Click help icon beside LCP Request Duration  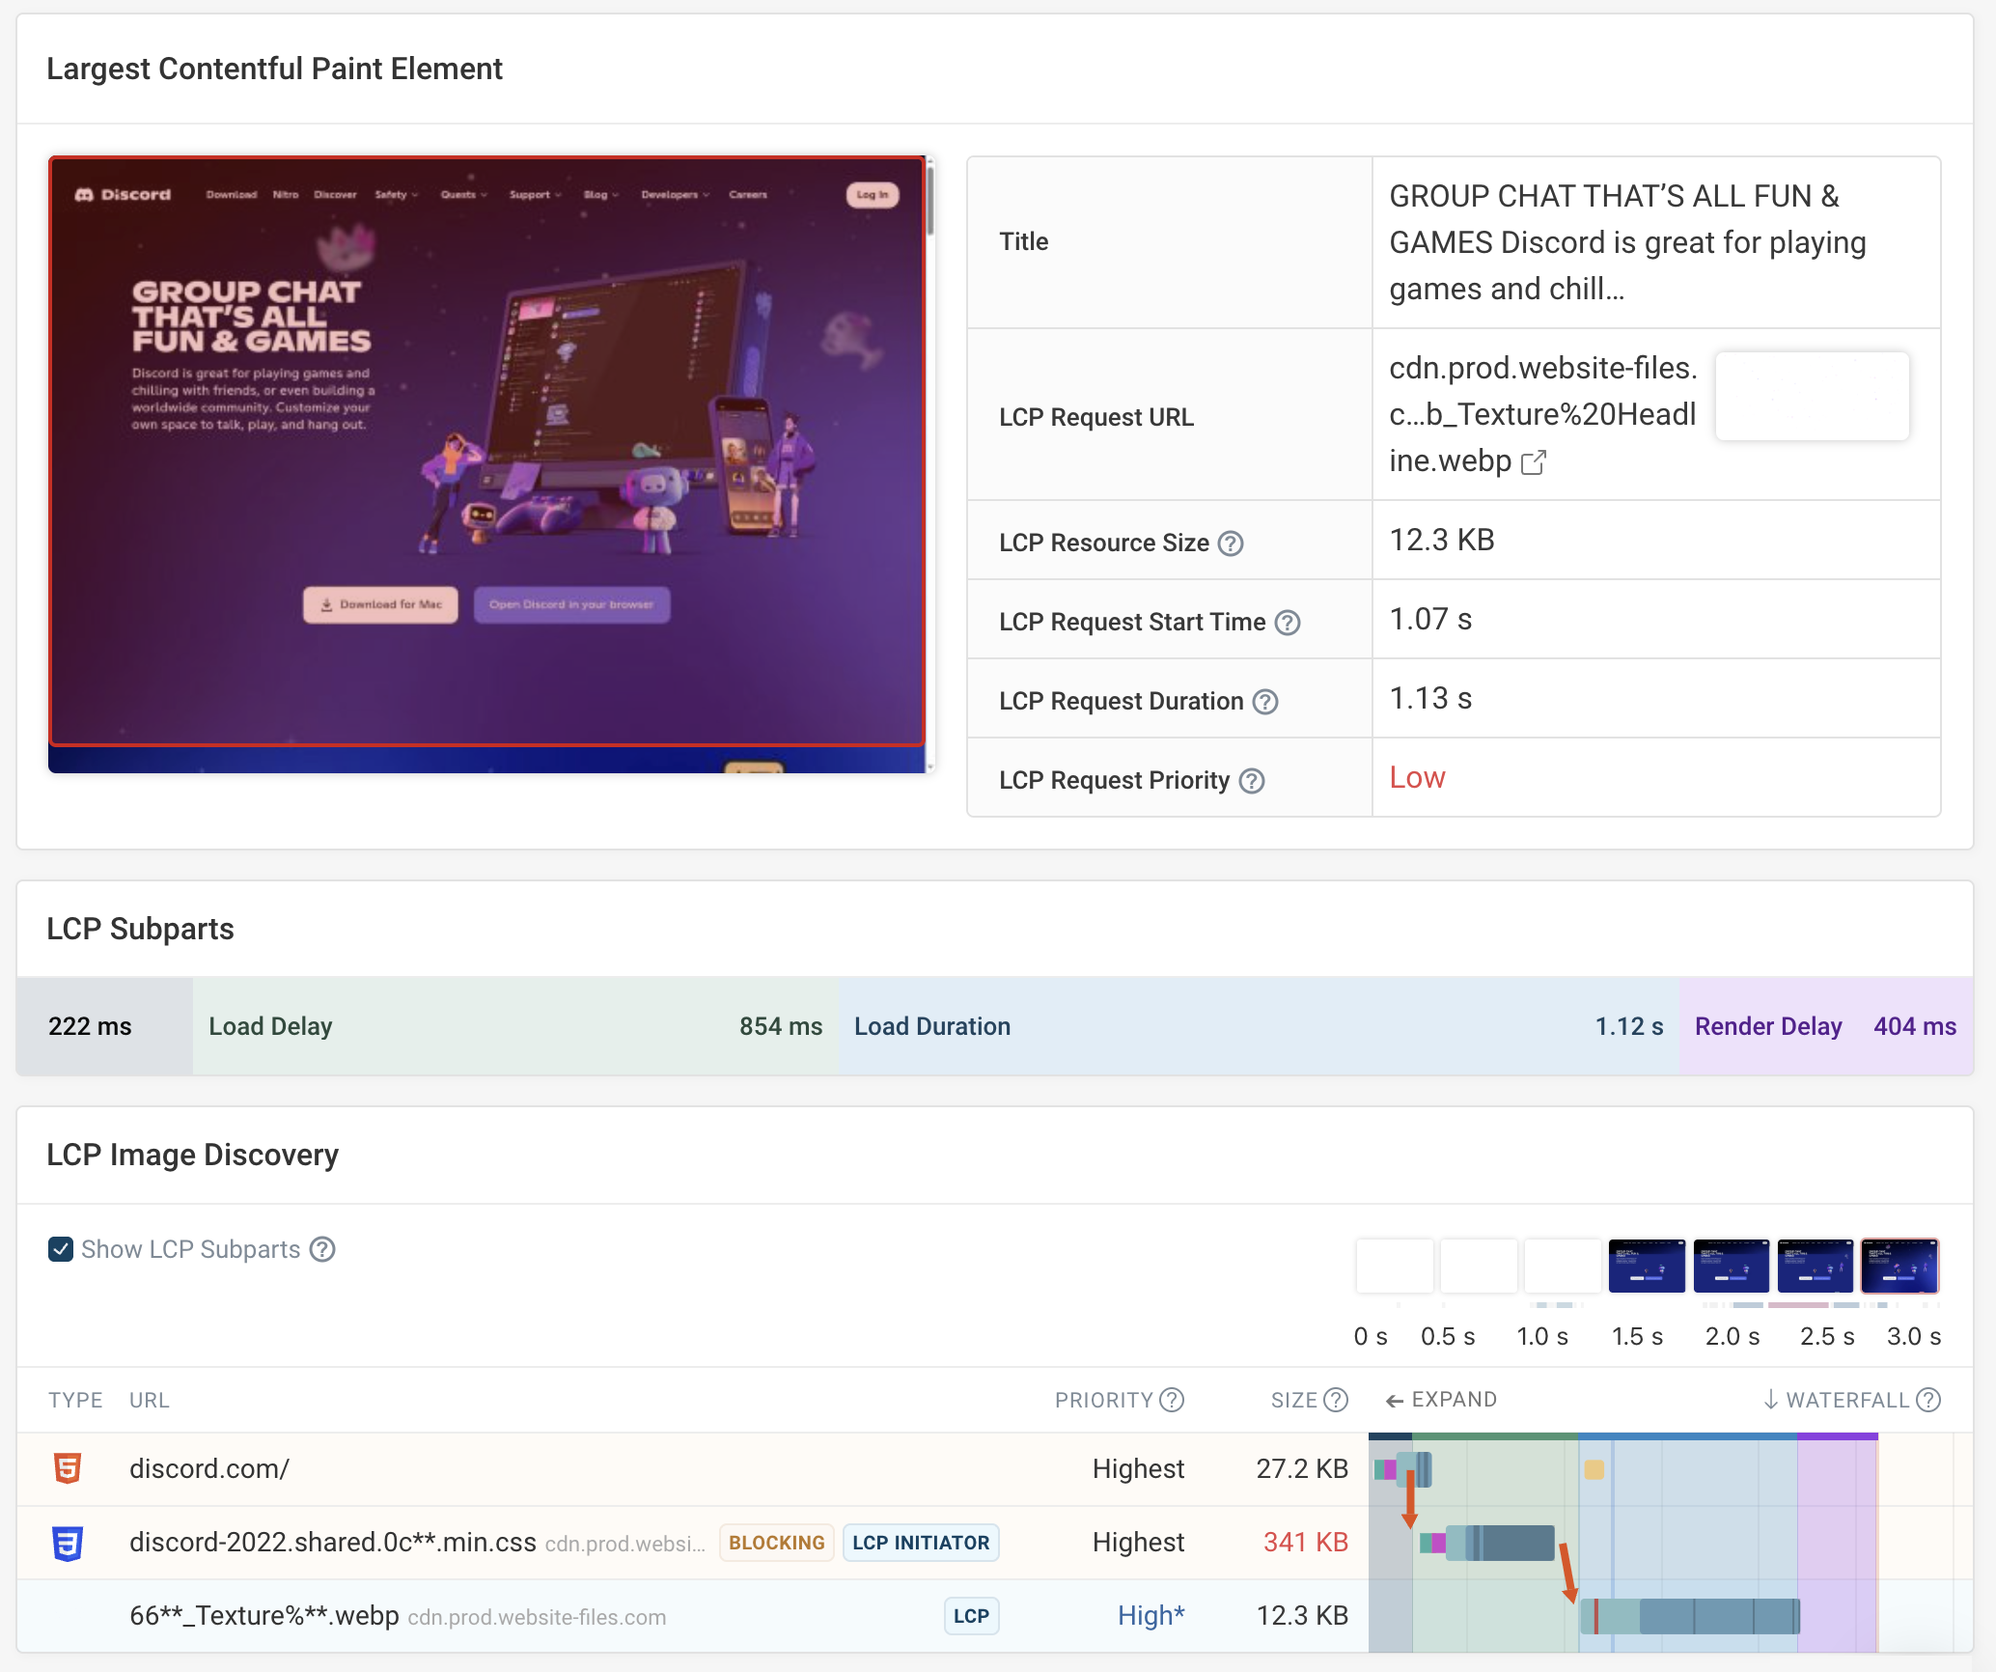1264,702
